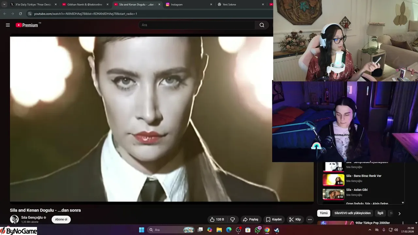Switch to Gökhan Namlı & @tekironline tab
Screen dimensions: 418x235
tap(85, 5)
